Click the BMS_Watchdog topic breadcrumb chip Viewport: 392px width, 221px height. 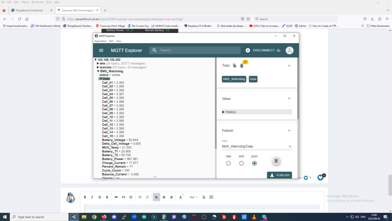click(234, 79)
